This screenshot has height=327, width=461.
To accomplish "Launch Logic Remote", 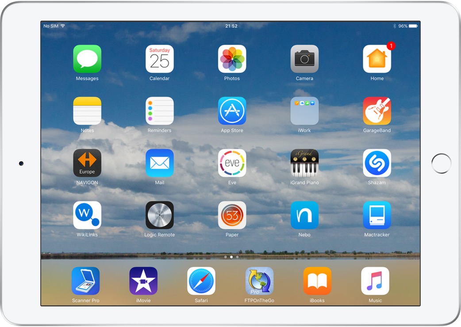I will click(159, 215).
